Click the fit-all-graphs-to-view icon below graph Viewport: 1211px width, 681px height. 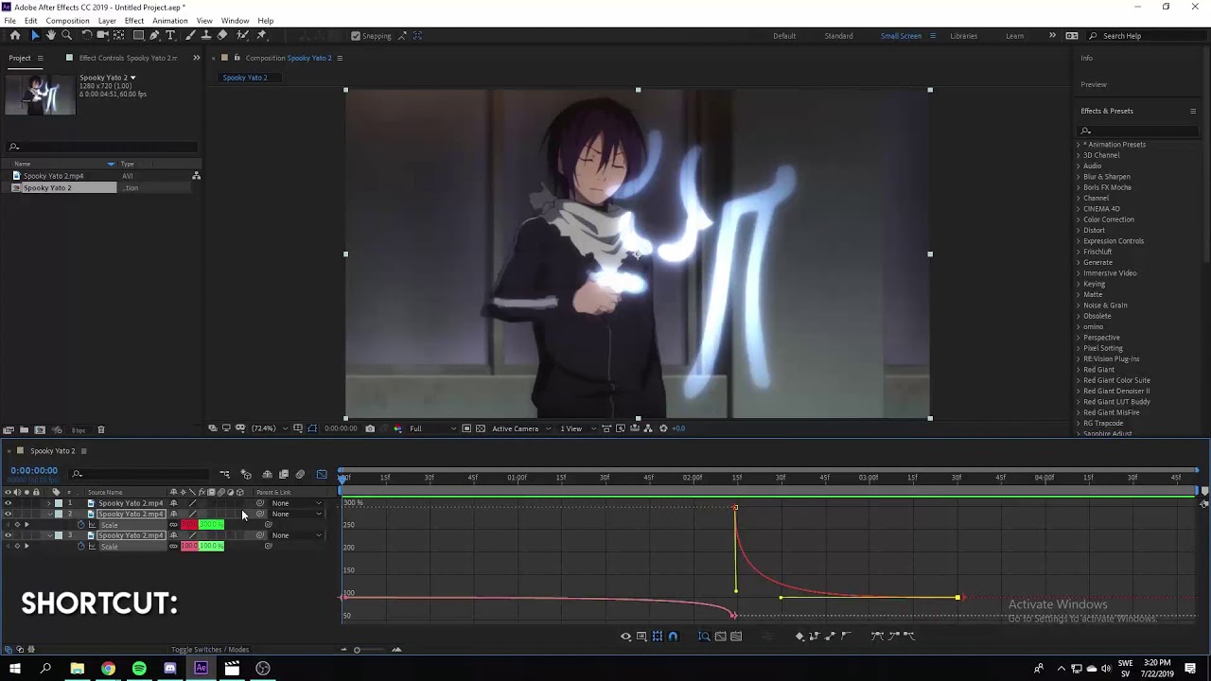click(x=736, y=636)
